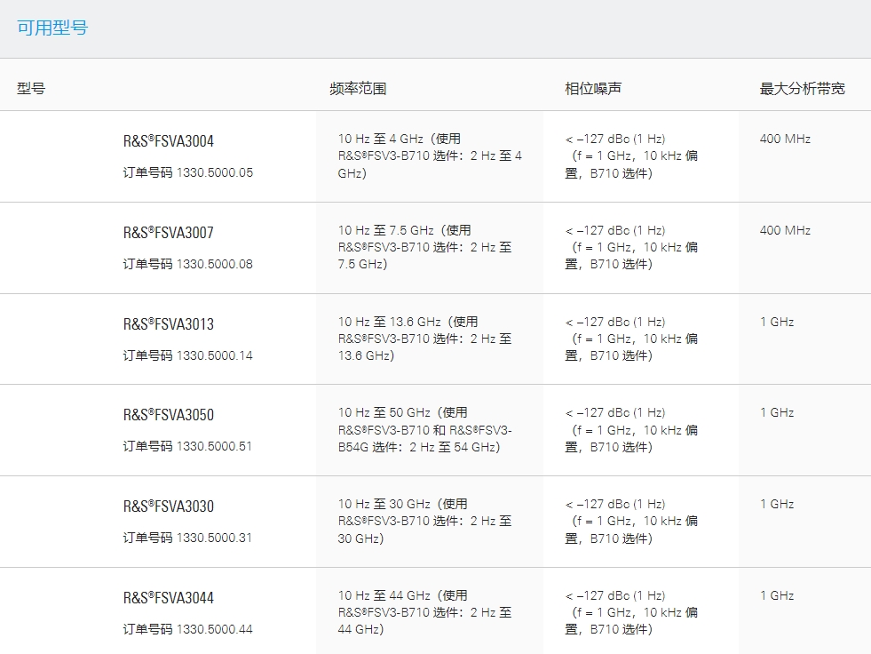Click order number 1330.5000.51
Viewport: 871px width, 654px height.
click(x=187, y=446)
